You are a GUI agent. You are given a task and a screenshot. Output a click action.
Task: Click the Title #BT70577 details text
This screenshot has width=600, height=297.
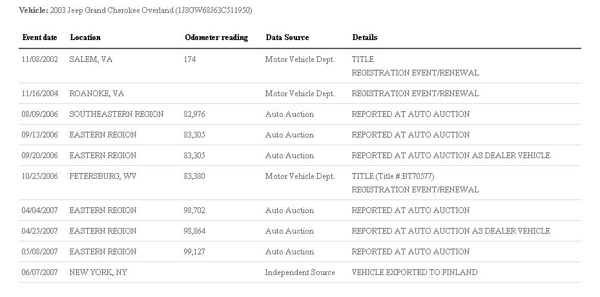point(393,176)
